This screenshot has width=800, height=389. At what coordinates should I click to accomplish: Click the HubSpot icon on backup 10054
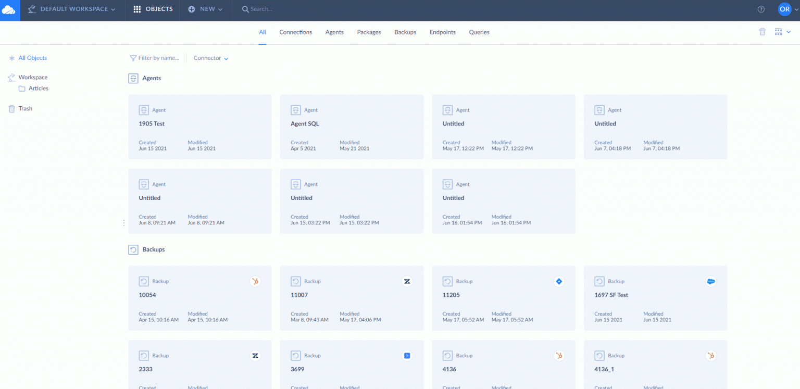pyautogui.click(x=255, y=281)
